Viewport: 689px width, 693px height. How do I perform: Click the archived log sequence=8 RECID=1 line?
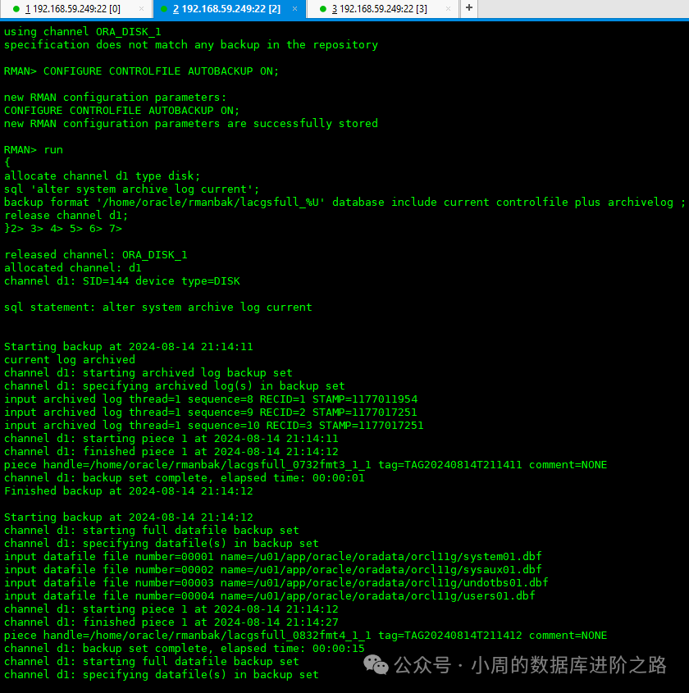(x=211, y=399)
